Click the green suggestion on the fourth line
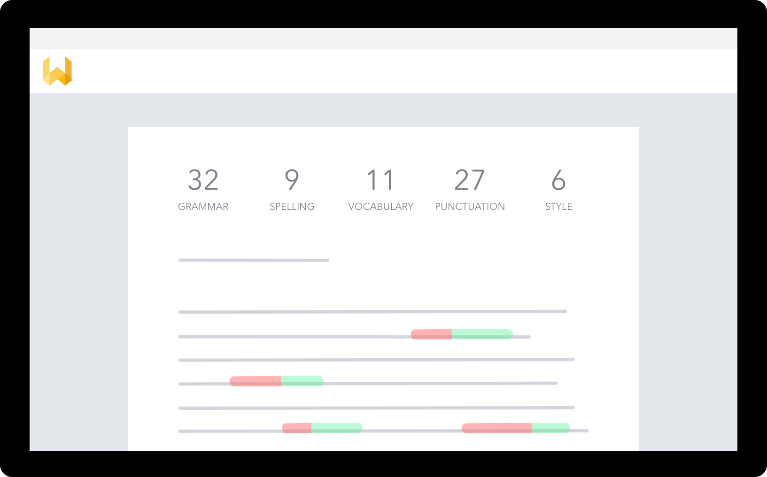Viewport: 767px width, 477px height. point(302,381)
